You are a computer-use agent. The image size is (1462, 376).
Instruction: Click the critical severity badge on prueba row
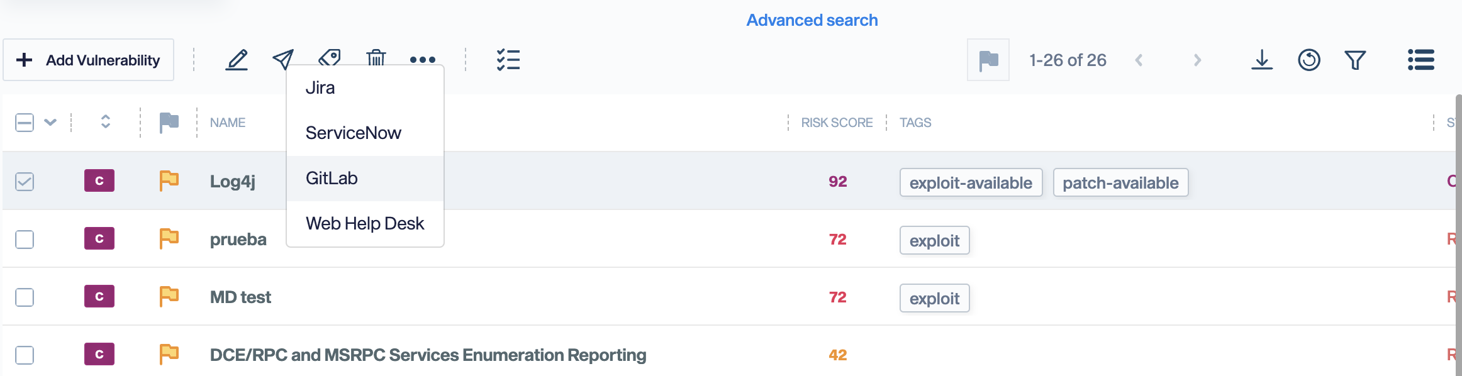(x=99, y=238)
